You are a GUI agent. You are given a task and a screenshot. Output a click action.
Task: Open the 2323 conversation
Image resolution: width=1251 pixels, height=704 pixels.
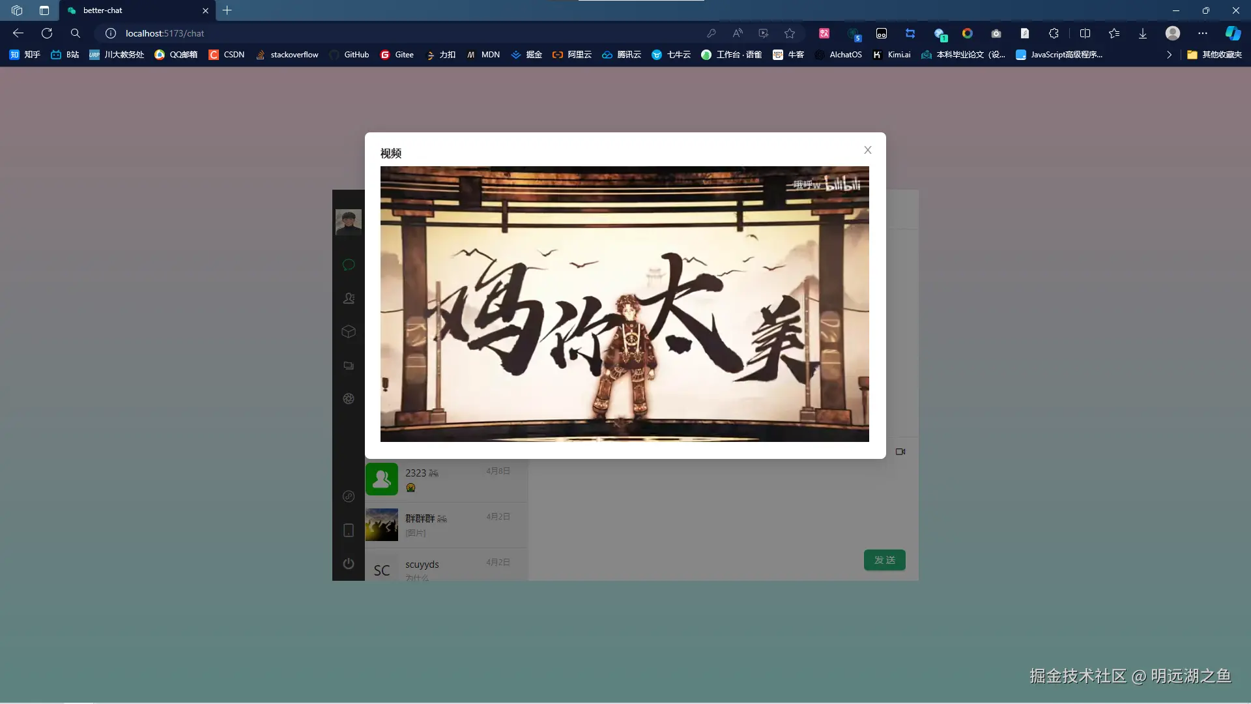[x=445, y=478]
